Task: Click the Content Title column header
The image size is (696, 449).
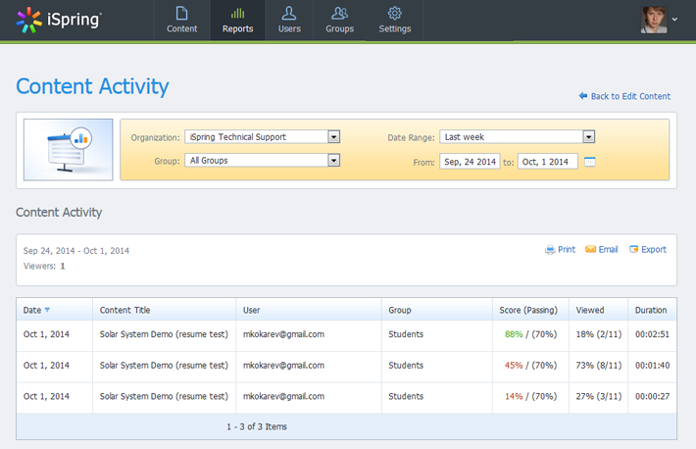Action: (165, 310)
